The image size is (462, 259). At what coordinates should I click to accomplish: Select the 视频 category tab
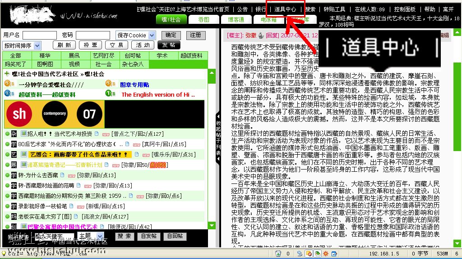pyautogui.click(x=74, y=64)
